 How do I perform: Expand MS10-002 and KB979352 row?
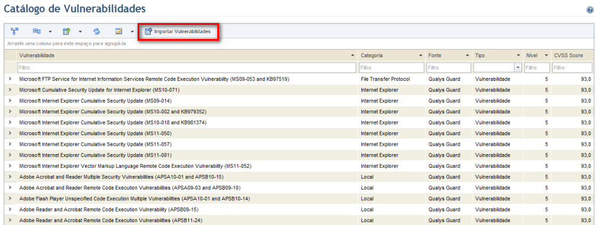10,112
